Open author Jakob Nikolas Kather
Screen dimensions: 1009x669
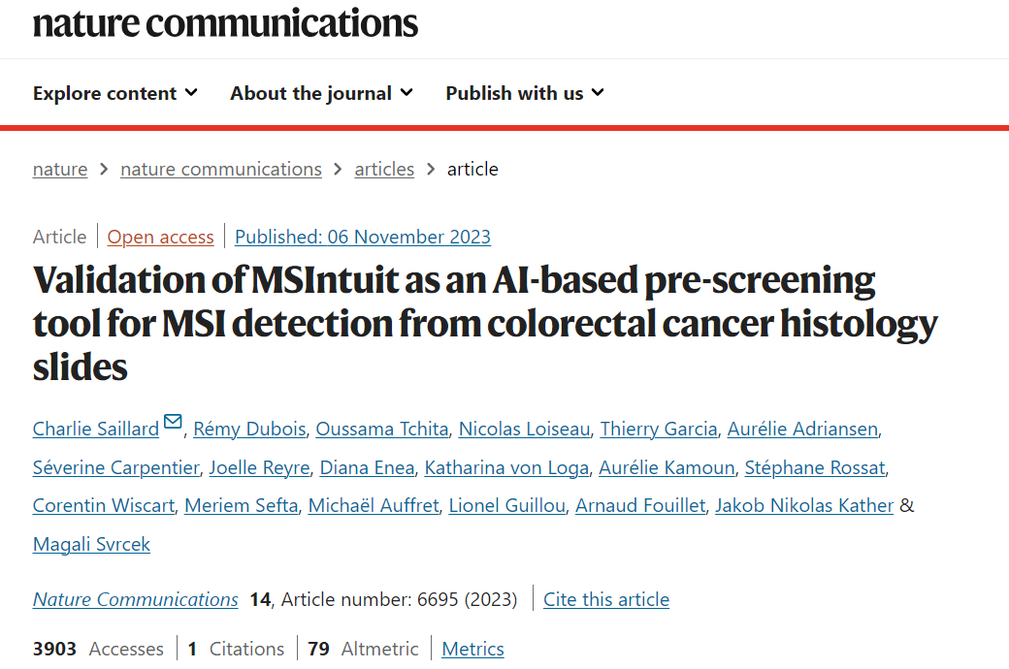pyautogui.click(x=804, y=505)
